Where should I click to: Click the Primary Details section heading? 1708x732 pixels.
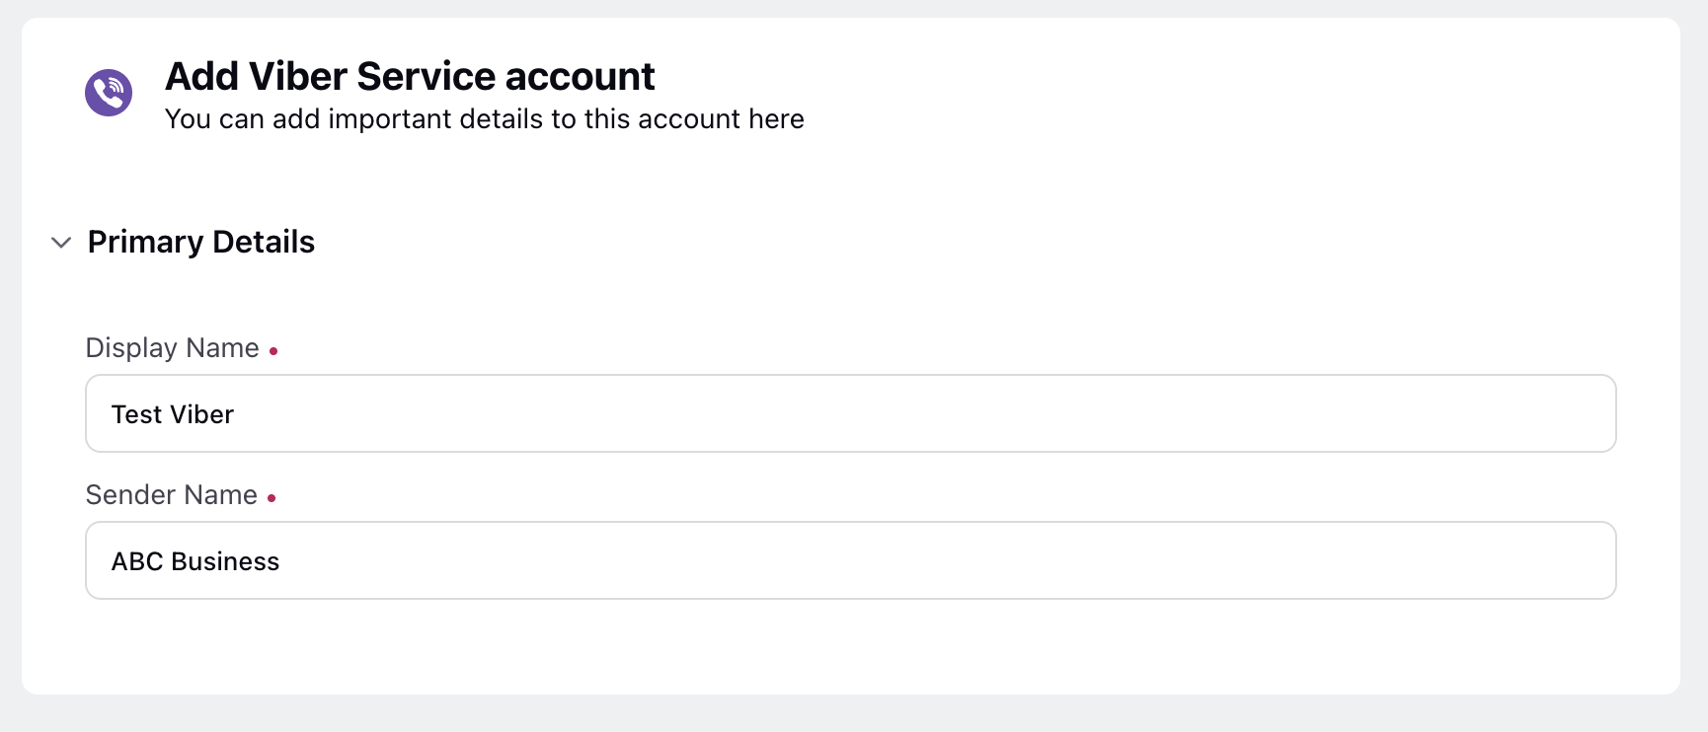(x=201, y=242)
